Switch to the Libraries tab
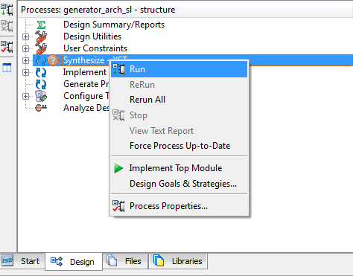Screen dimensions: 353x276 [x=178, y=261]
